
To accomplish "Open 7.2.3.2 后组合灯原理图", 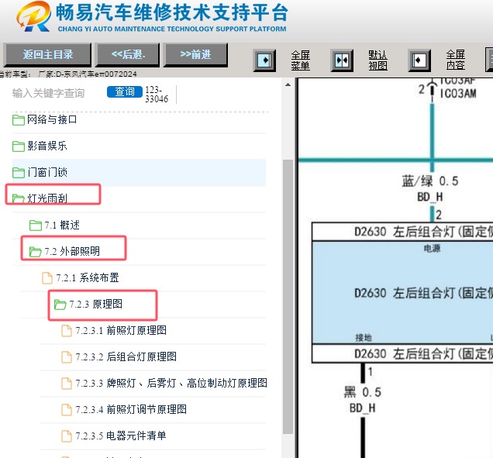I will pyautogui.click(x=126, y=356).
